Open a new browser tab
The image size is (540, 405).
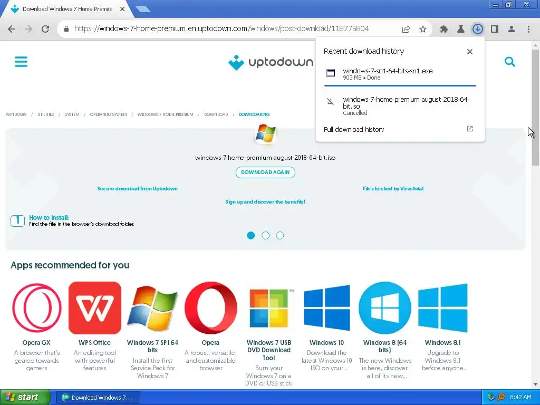point(142,9)
